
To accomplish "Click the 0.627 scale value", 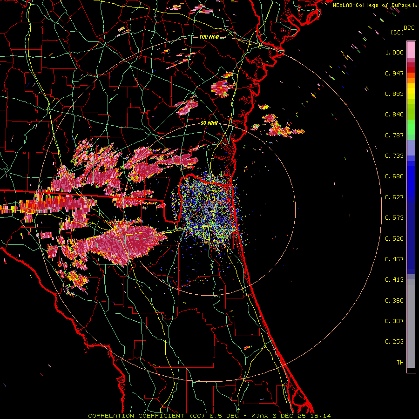I will (394, 197).
